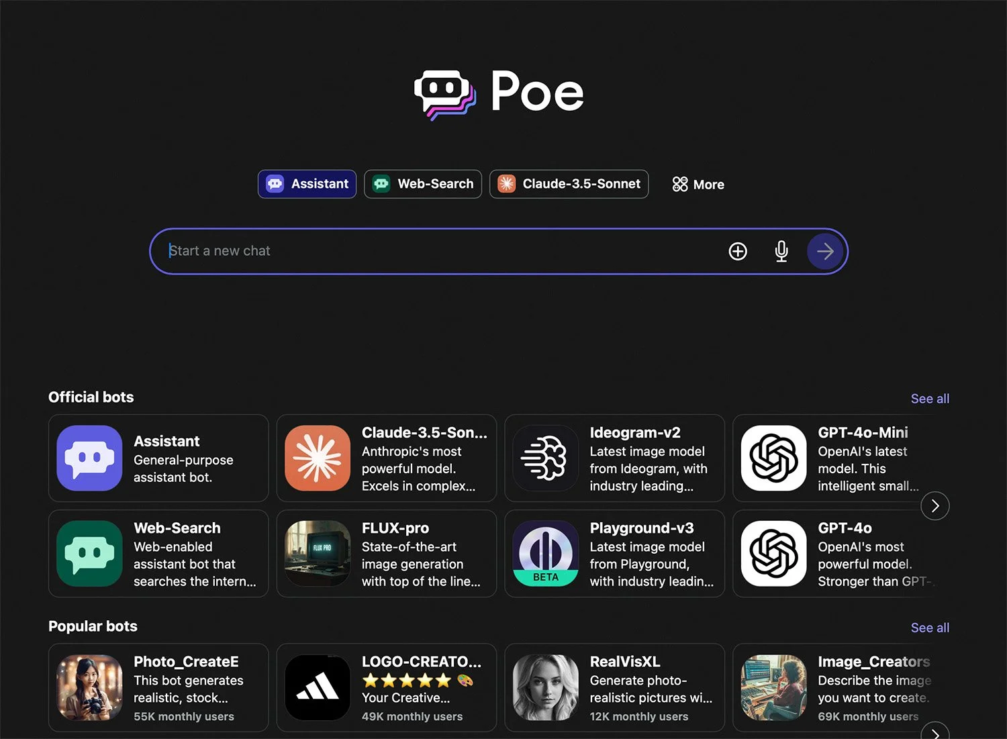Show next Official bots with chevron arrow
1007x739 pixels.
click(x=935, y=505)
